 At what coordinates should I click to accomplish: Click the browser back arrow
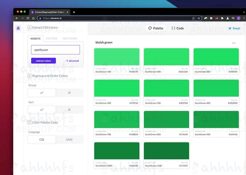17,18
